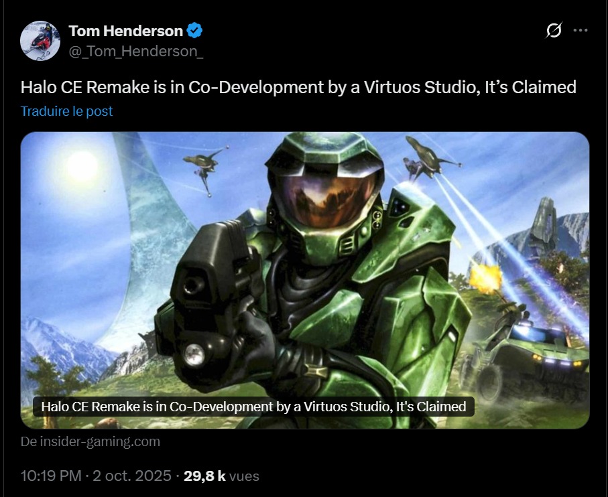The image size is (608, 497).
Task: Open the Halo article card image
Action: [x=305, y=280]
